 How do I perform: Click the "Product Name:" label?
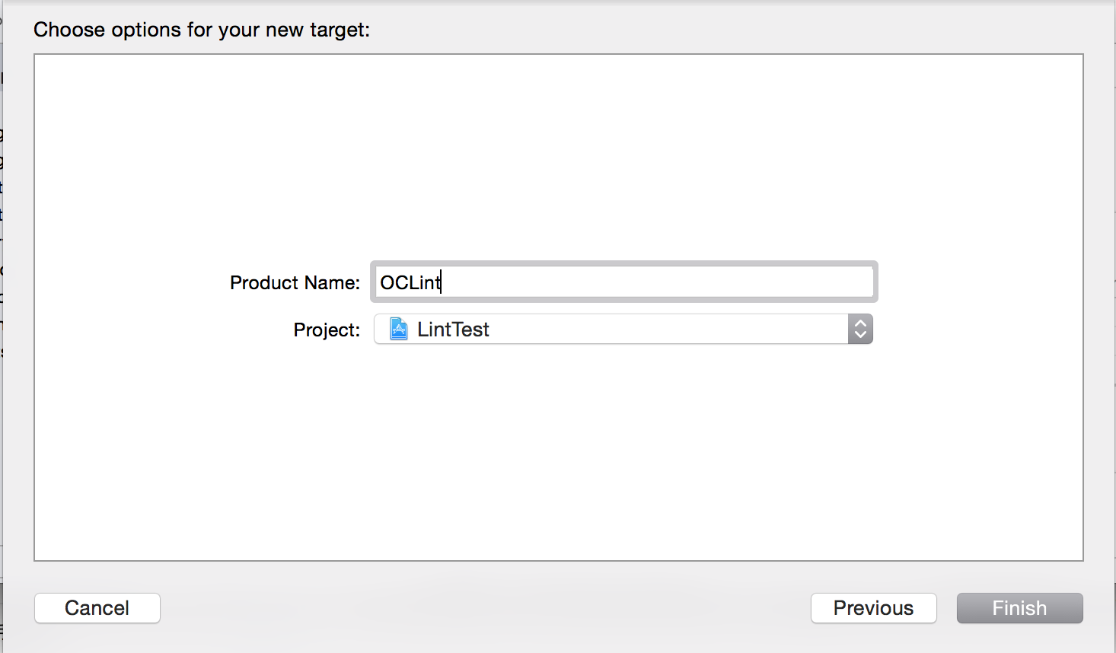(x=295, y=283)
